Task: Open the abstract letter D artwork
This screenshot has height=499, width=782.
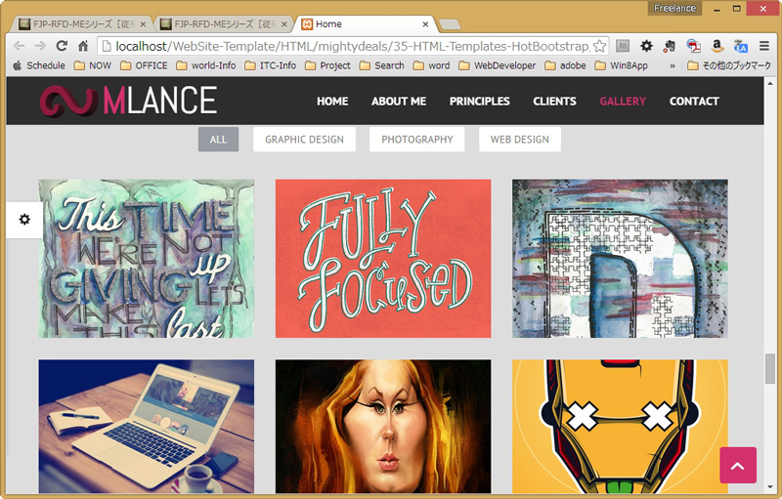Action: (x=620, y=259)
